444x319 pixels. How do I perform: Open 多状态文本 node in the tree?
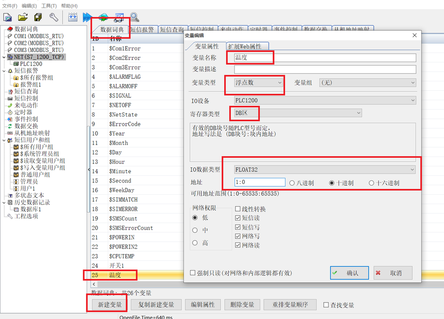[x=29, y=195]
